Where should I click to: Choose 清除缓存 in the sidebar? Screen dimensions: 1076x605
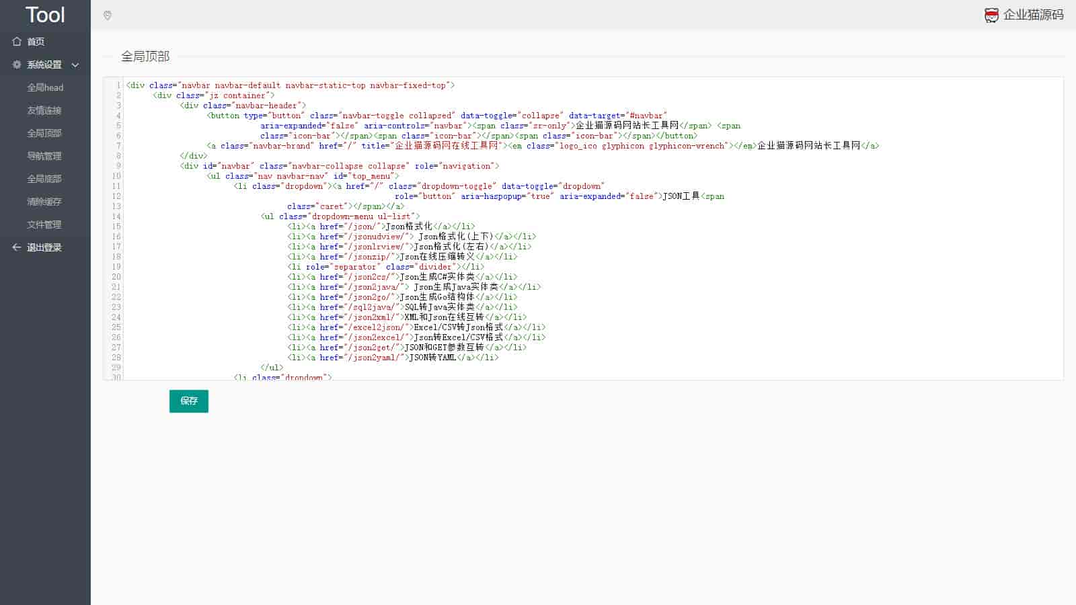click(x=44, y=202)
